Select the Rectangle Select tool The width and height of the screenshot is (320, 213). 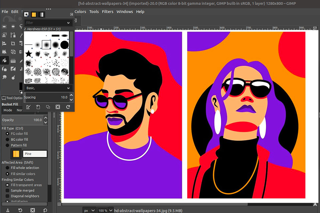tap(4, 27)
